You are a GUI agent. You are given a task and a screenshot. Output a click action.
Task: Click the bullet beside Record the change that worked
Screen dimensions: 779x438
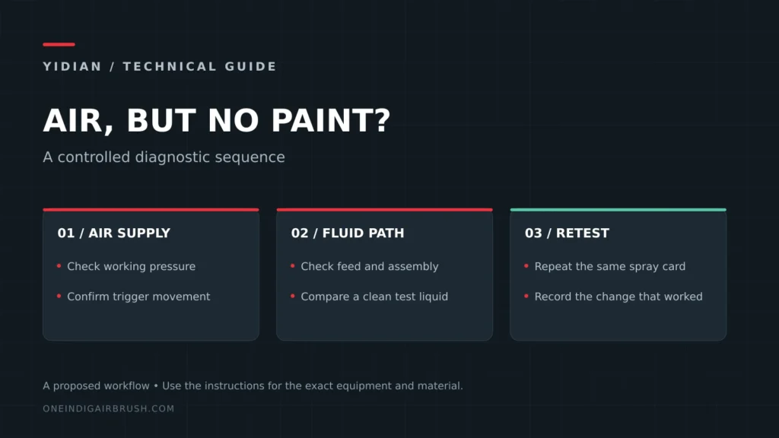point(526,296)
